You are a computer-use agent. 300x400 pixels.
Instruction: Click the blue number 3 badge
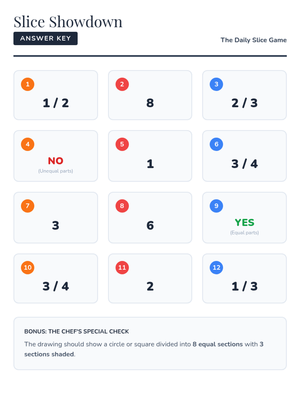tap(216, 84)
